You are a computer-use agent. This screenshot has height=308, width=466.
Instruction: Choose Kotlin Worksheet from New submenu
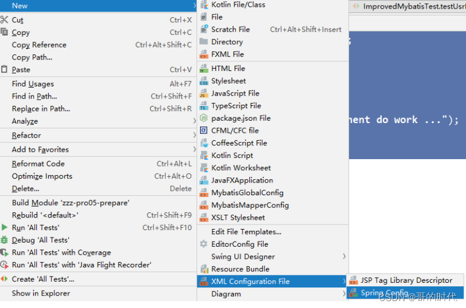click(272, 168)
